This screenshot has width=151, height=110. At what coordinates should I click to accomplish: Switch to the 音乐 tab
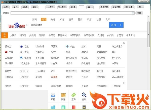click(71, 20)
